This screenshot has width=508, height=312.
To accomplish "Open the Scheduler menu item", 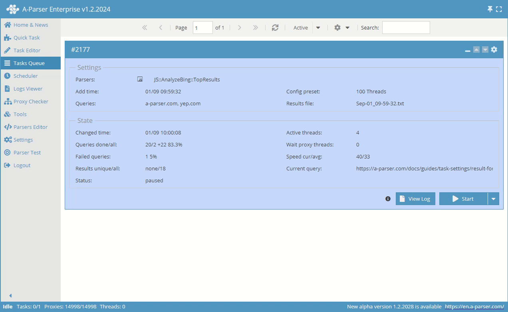I will tap(26, 76).
